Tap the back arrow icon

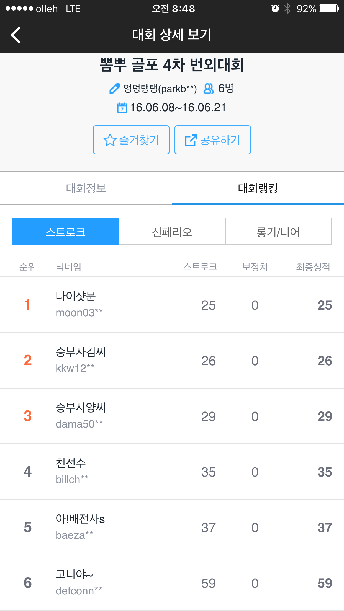click(16, 35)
